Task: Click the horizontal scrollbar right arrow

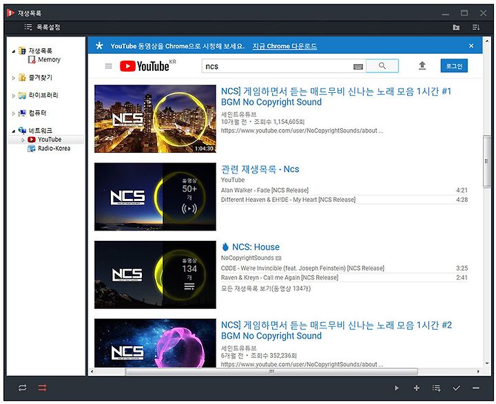Action: pyautogui.click(x=478, y=372)
